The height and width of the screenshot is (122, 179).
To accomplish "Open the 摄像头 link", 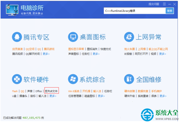I will tap(23, 96).
